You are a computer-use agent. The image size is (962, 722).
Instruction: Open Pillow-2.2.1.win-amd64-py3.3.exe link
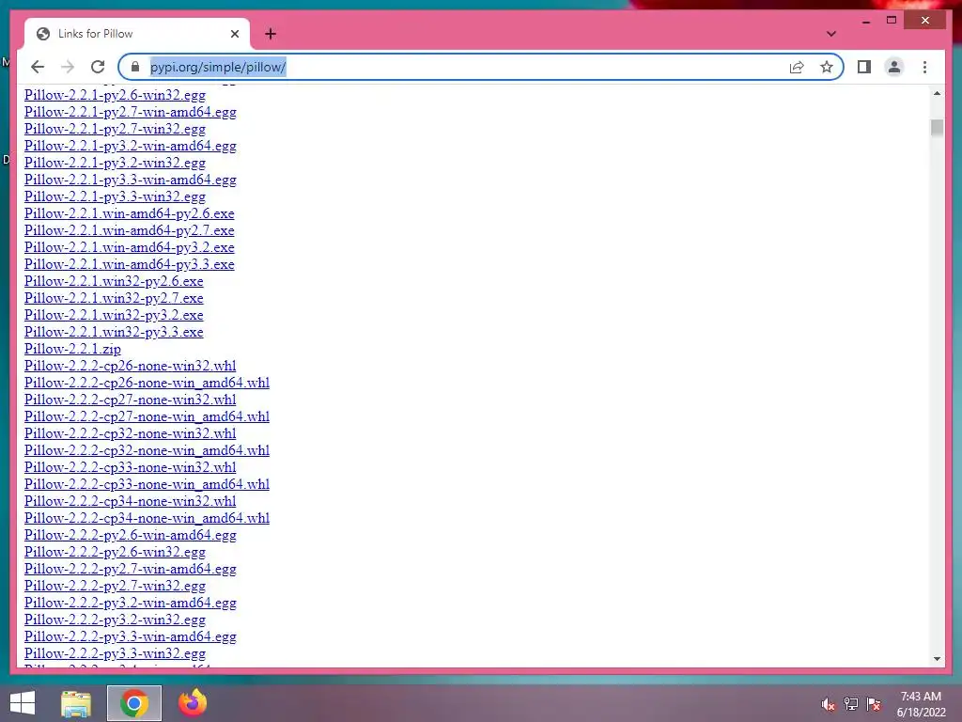tap(130, 264)
